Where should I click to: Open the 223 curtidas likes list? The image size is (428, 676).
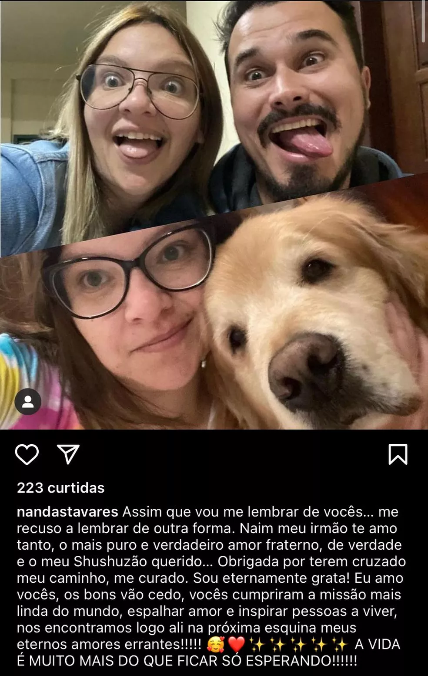pyautogui.click(x=60, y=488)
